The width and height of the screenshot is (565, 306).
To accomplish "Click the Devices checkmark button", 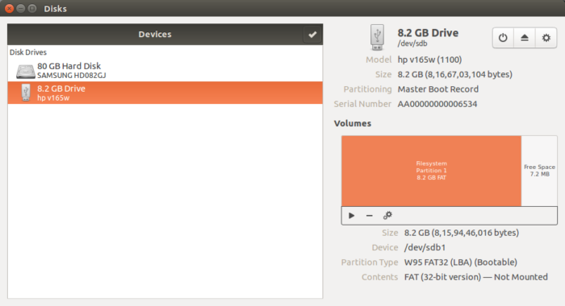I will click(312, 35).
